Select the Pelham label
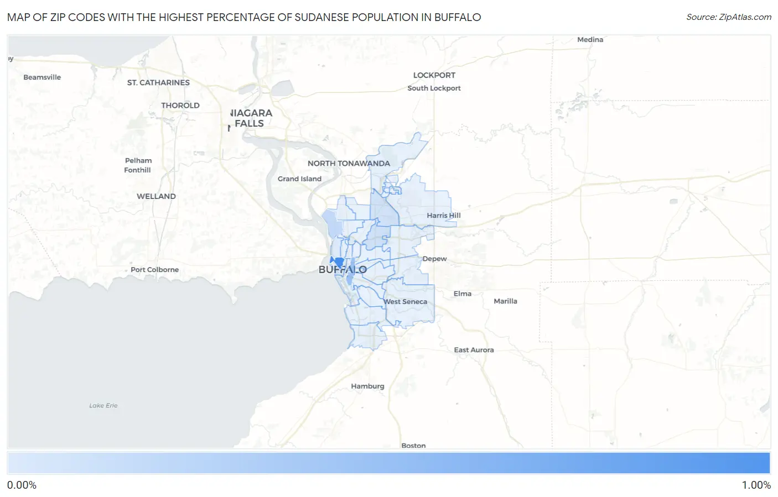The height and width of the screenshot is (497, 778). 138,161
